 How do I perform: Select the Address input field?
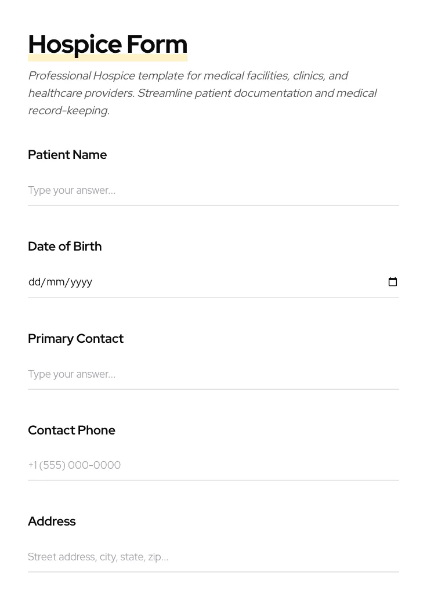(213, 557)
